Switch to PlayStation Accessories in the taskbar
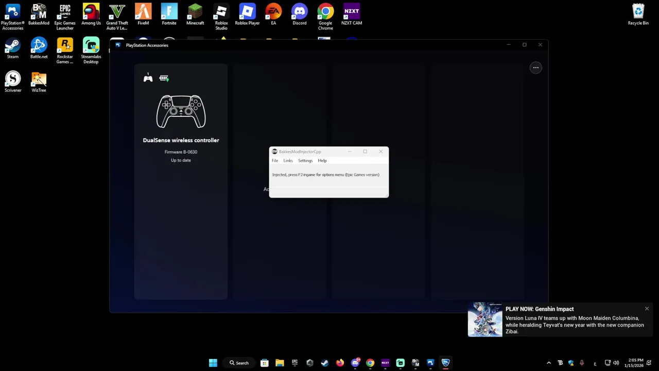This screenshot has width=659, height=371. [430, 363]
